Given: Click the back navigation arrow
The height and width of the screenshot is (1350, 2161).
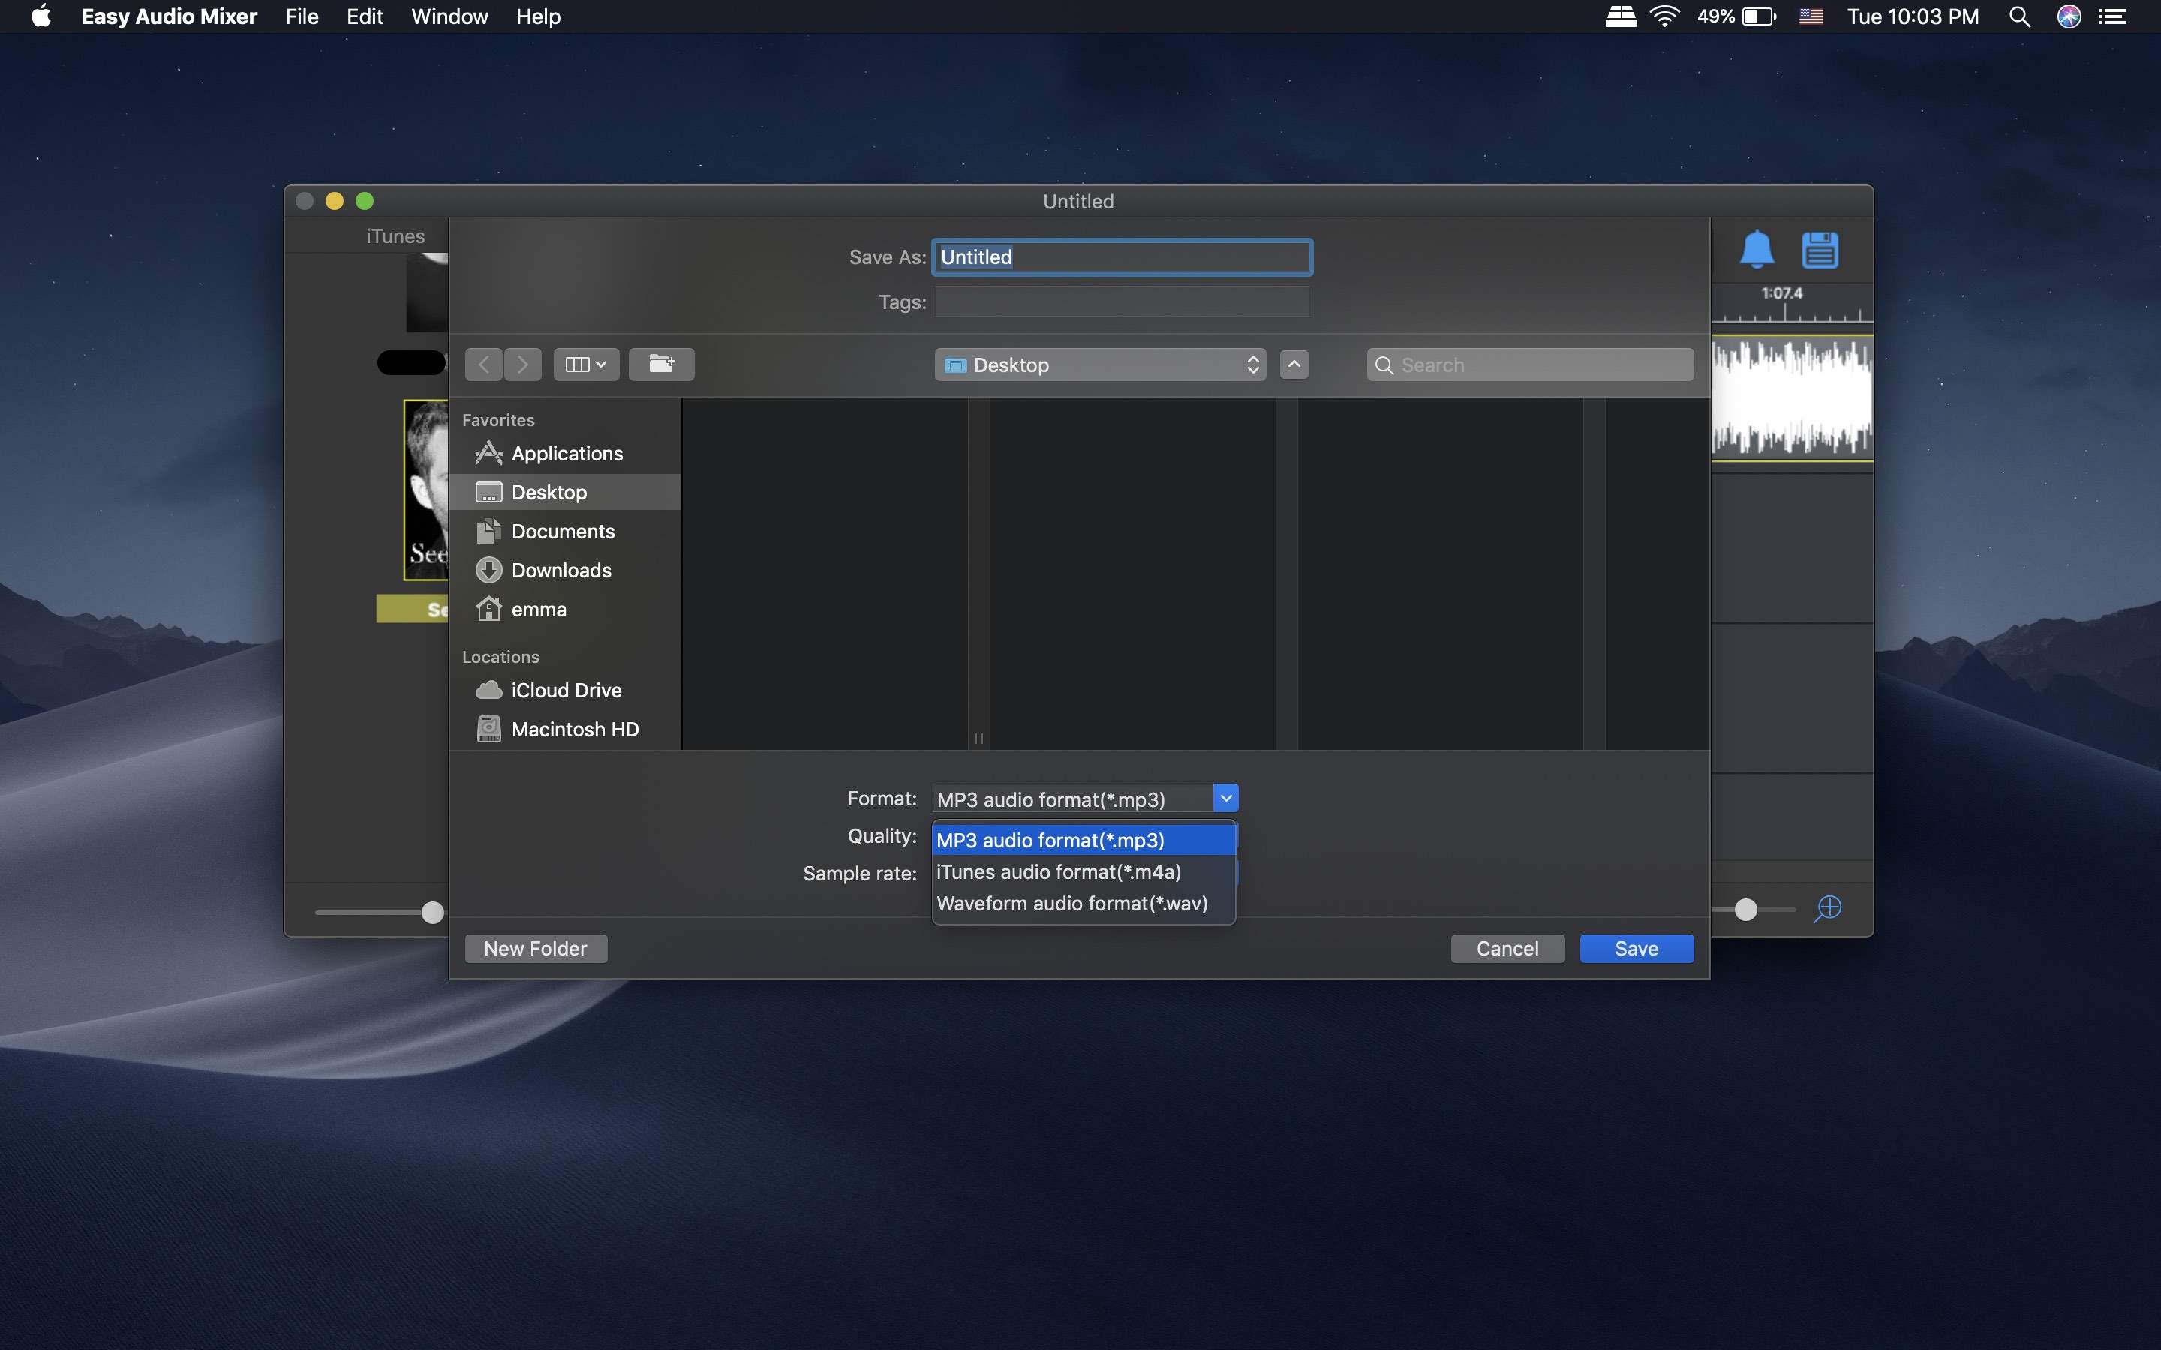Looking at the screenshot, I should coord(484,364).
